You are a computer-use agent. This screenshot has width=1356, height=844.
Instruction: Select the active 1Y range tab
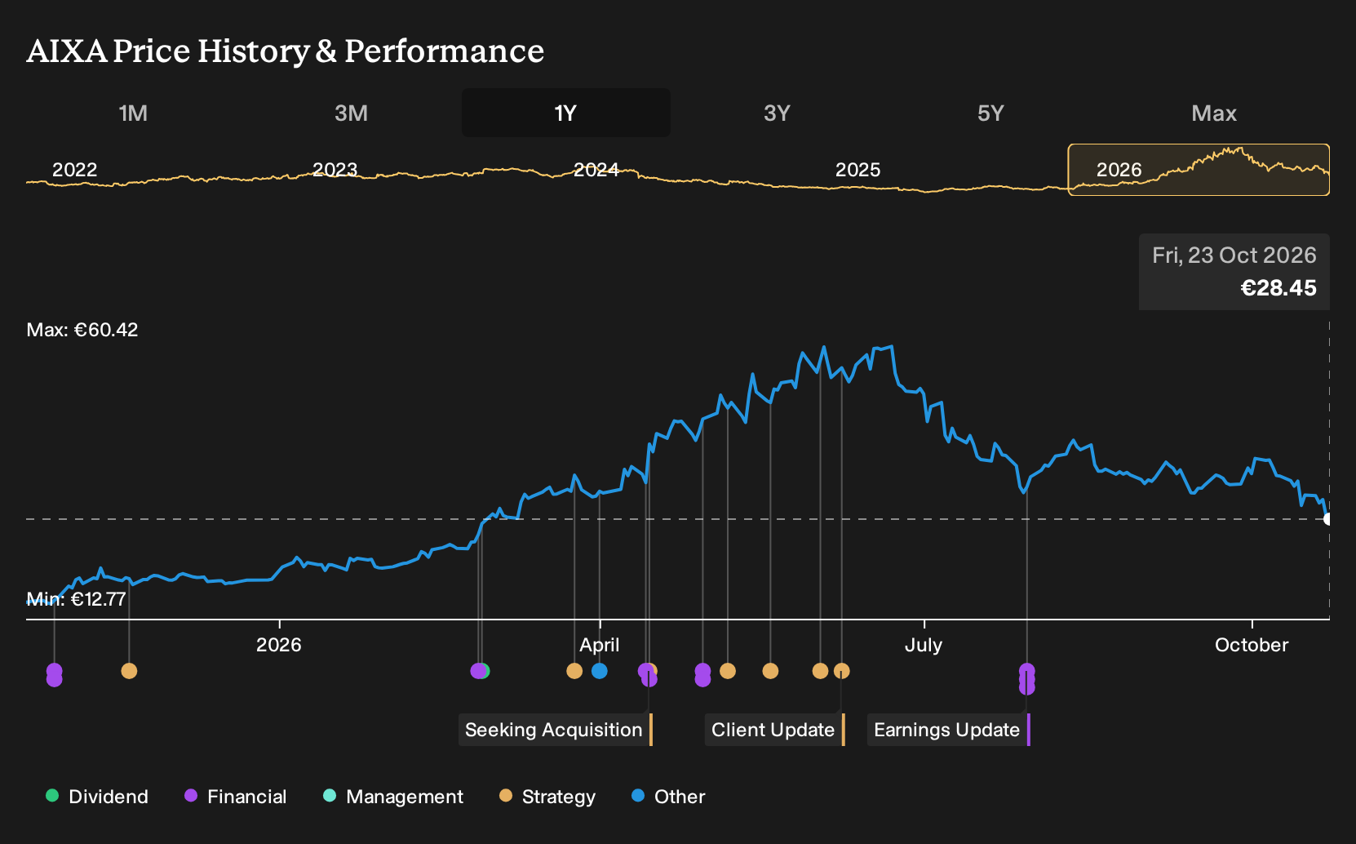coord(565,113)
